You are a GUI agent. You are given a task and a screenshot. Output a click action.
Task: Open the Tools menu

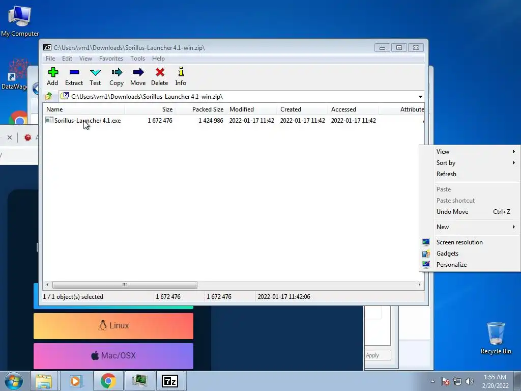137,59
